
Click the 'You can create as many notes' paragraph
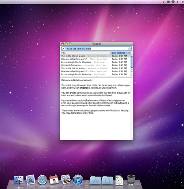95,94
